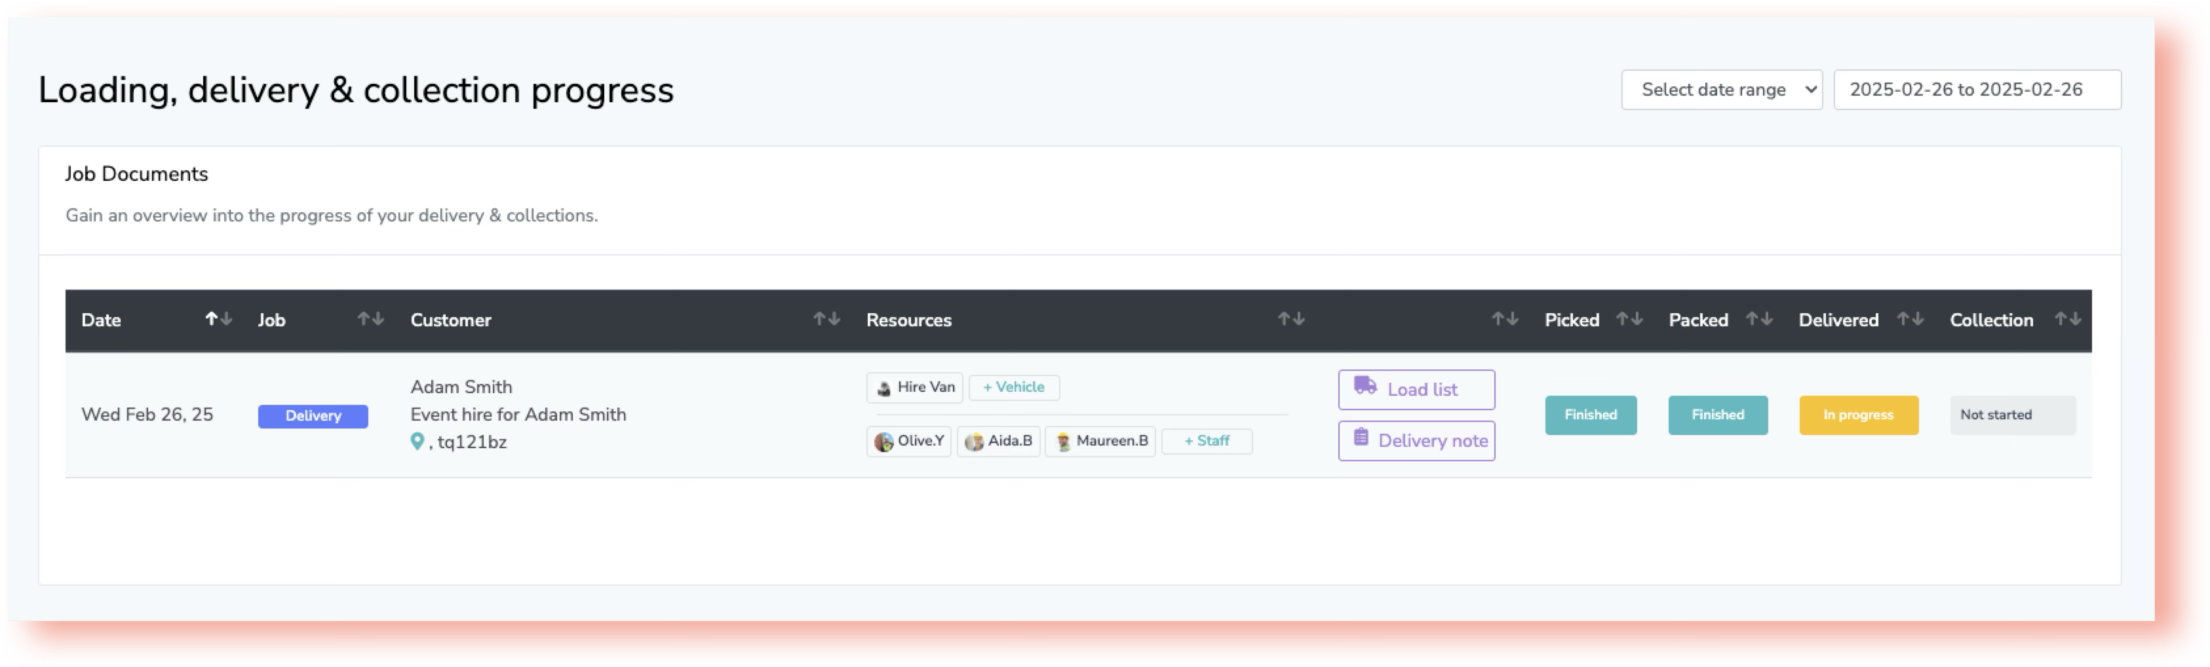2210x667 pixels.
Task: Click Maureen.B's avatar picture
Action: (x=1063, y=442)
